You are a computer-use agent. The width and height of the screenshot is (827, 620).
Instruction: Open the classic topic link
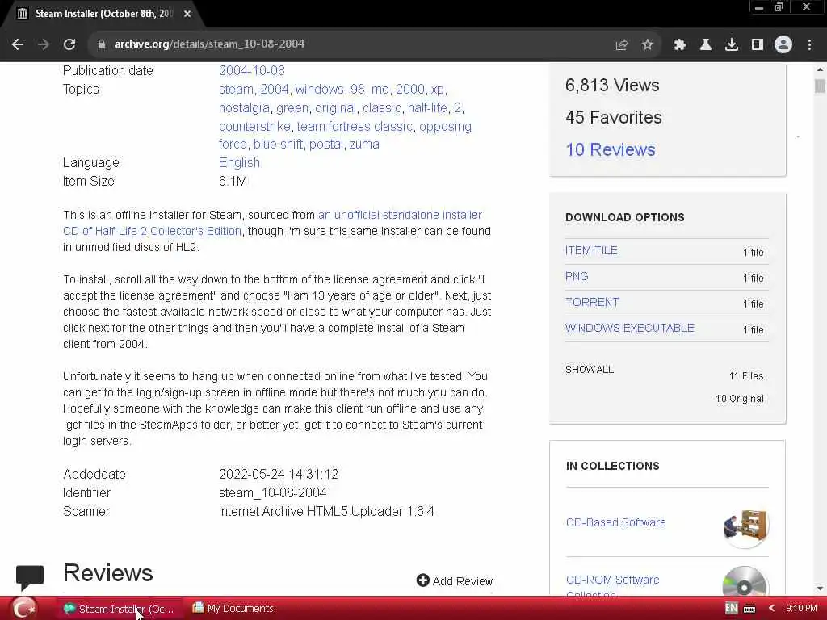pos(382,107)
